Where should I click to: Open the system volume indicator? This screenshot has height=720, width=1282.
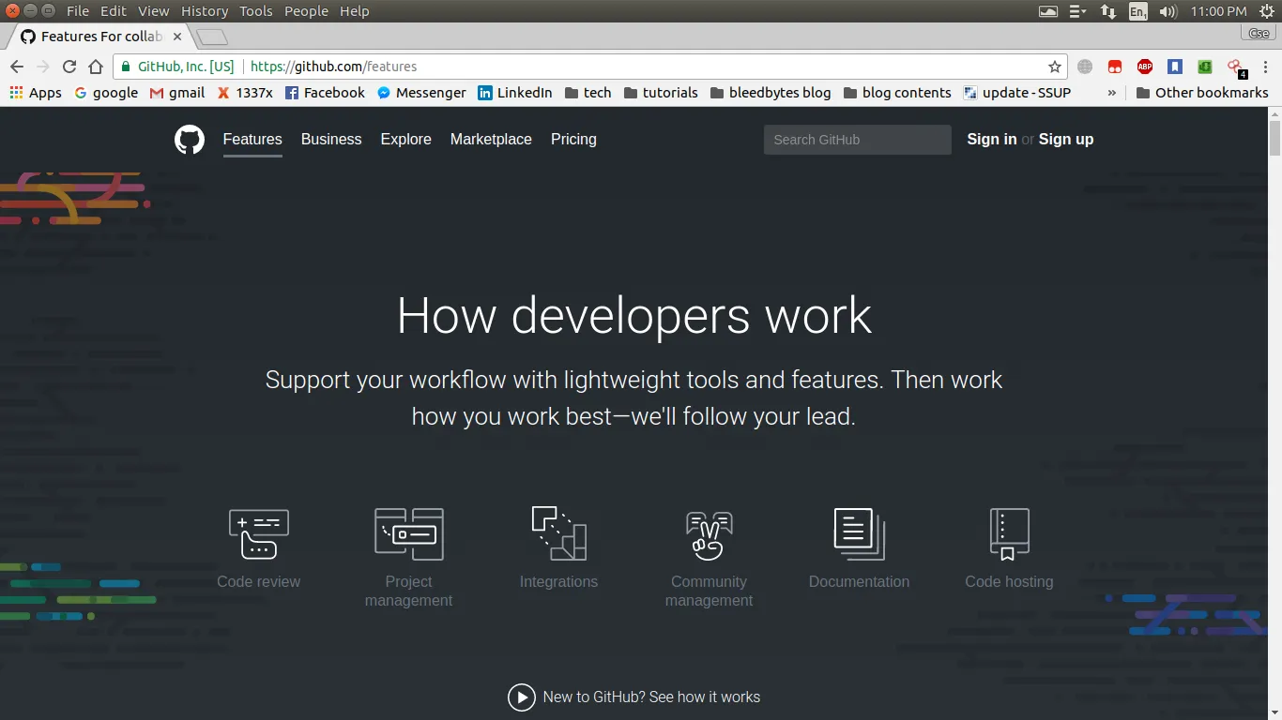[x=1168, y=11]
